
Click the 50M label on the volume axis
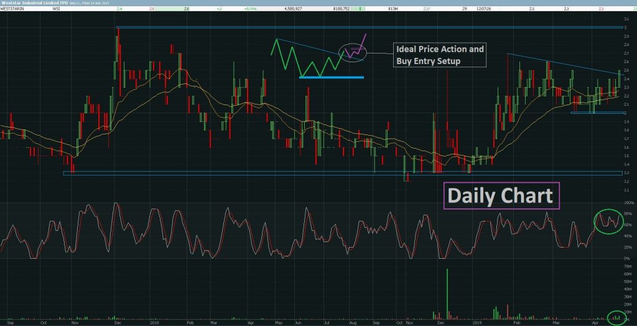coord(628,281)
